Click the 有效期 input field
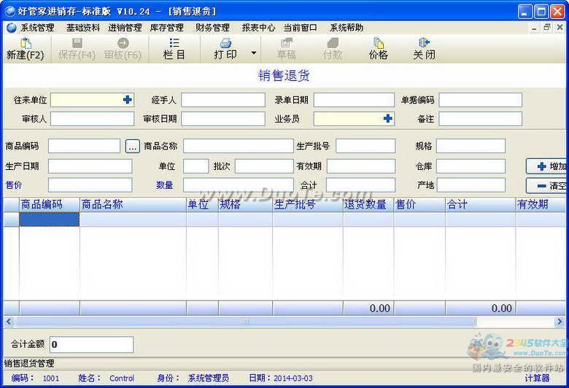The image size is (569, 388). [x=361, y=166]
